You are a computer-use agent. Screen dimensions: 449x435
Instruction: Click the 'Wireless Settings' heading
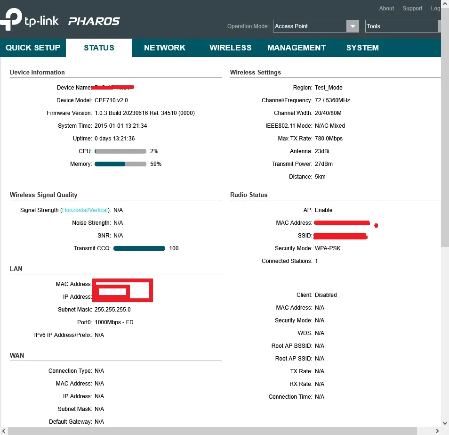coord(256,72)
